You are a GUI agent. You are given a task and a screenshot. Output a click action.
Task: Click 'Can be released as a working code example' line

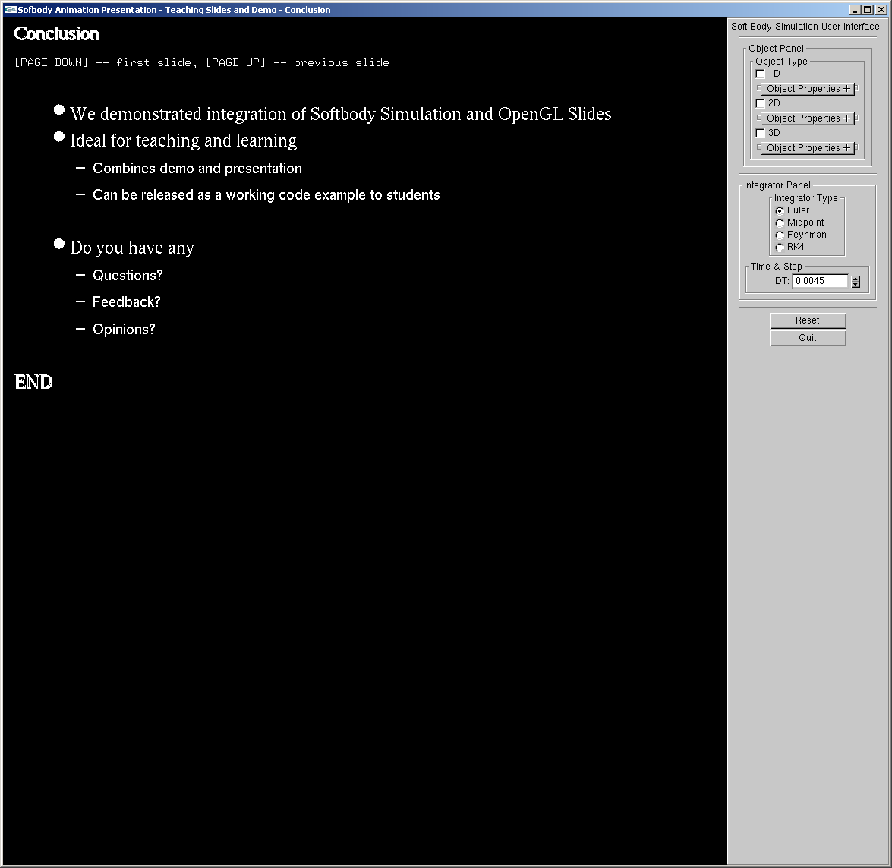pos(266,195)
